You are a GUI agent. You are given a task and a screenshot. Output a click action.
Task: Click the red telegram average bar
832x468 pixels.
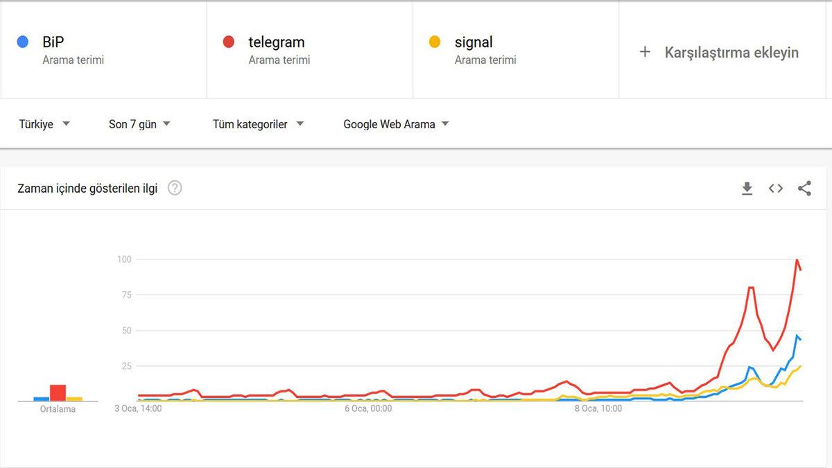coord(58,392)
